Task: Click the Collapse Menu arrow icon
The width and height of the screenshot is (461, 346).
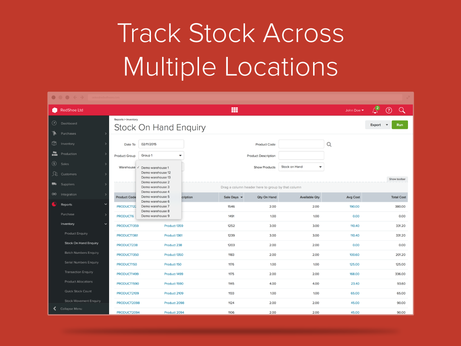Action: coord(55,309)
